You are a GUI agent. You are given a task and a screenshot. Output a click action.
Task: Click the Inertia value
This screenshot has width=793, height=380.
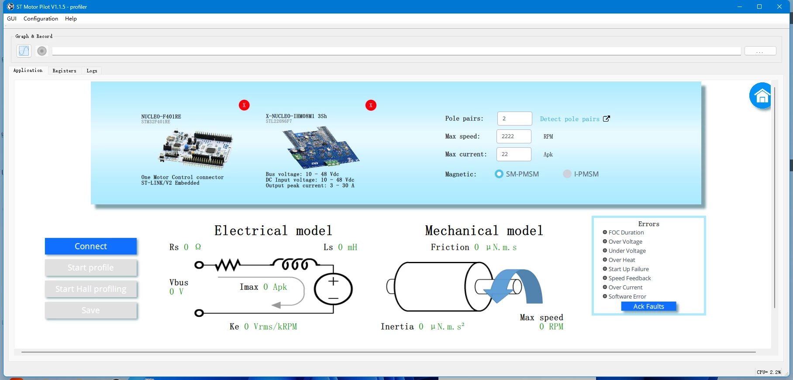point(421,326)
